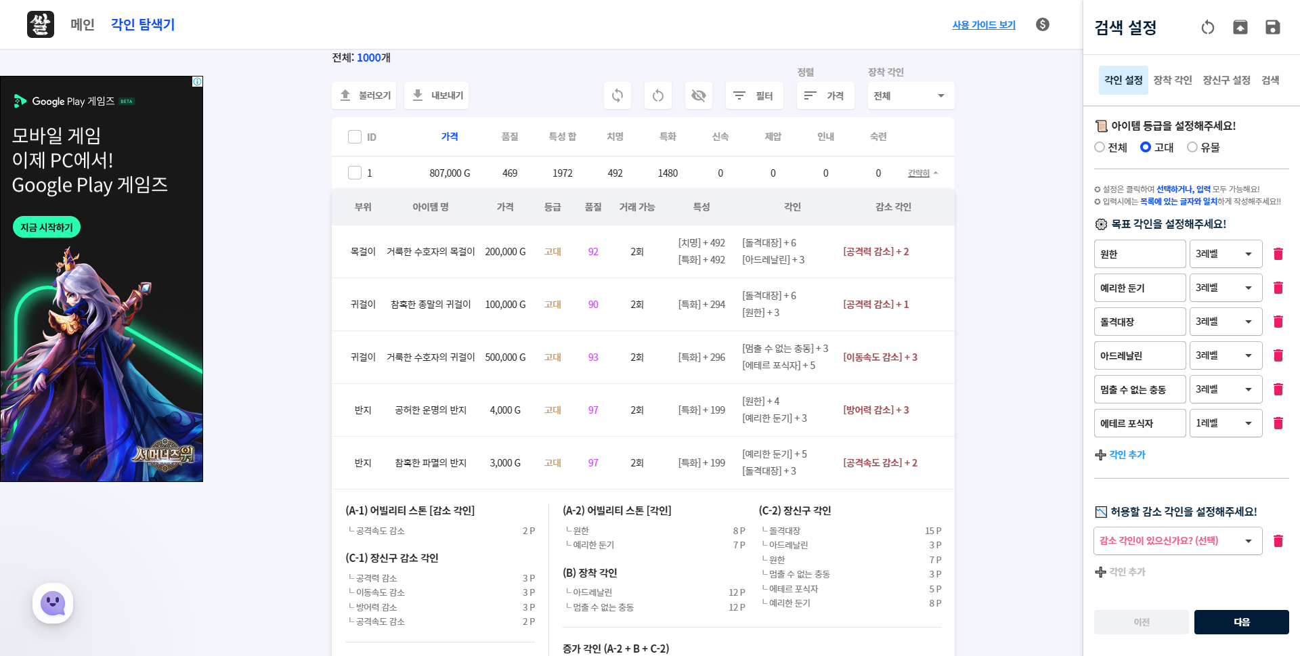Viewport: 1300px width, 656px height.
Task: Delete the 돌격대장 engraving row
Action: click(x=1278, y=322)
